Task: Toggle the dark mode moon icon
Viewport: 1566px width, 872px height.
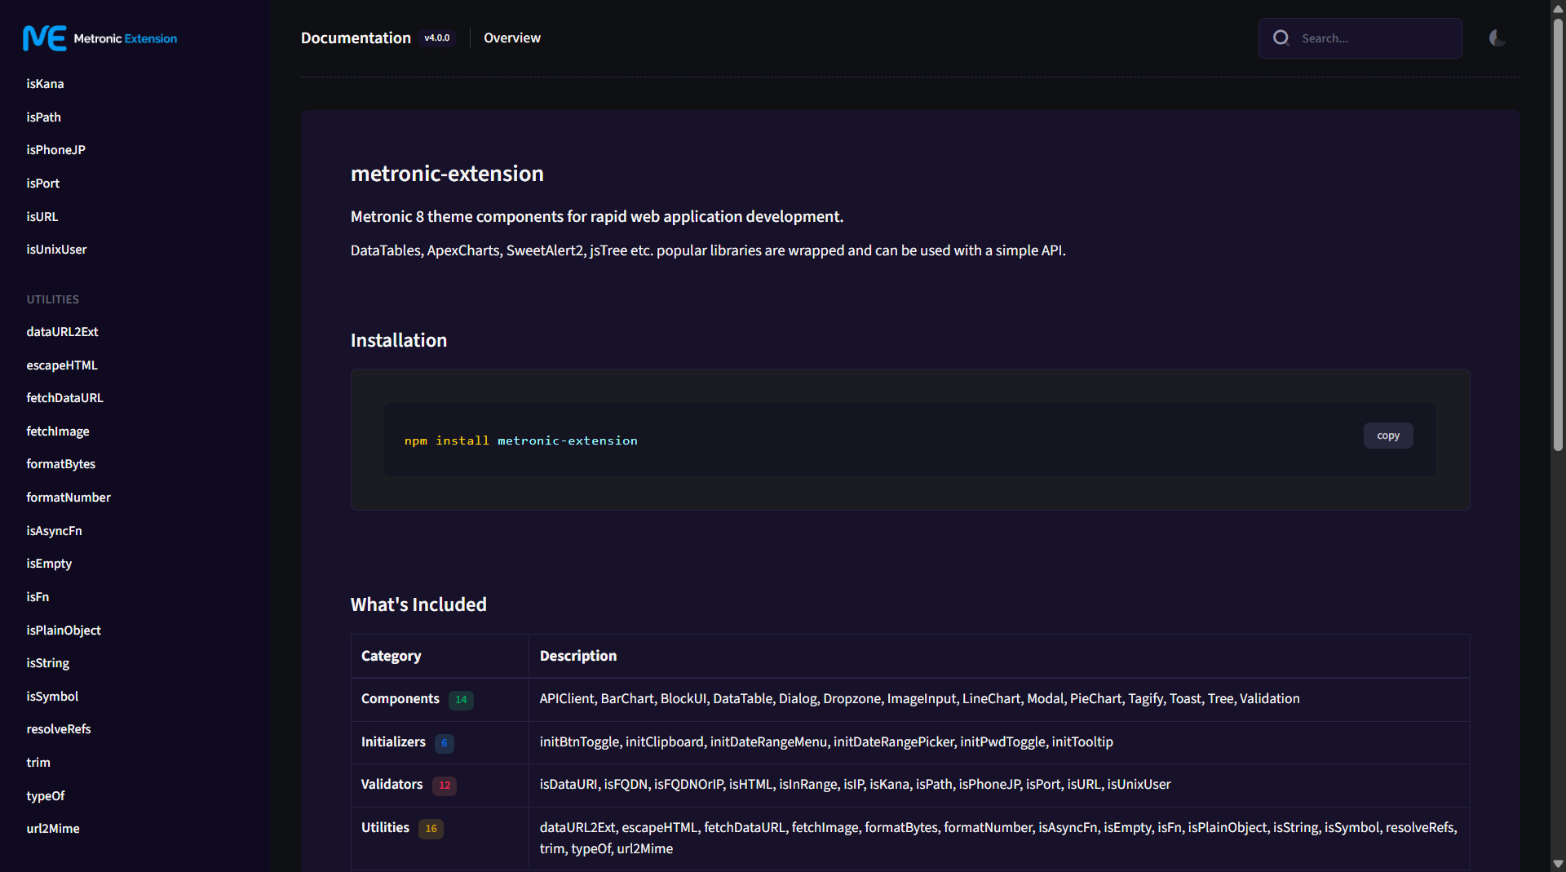Action: tap(1497, 38)
